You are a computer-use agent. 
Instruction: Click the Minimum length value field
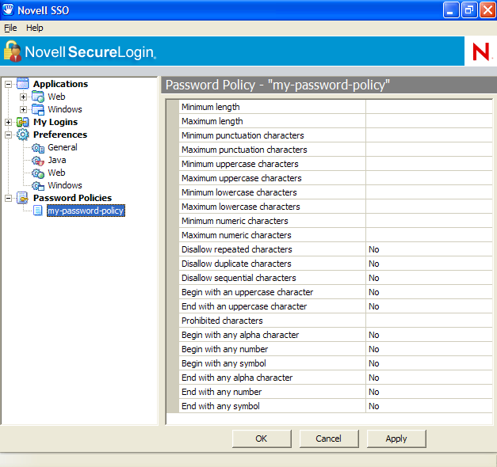coord(428,107)
